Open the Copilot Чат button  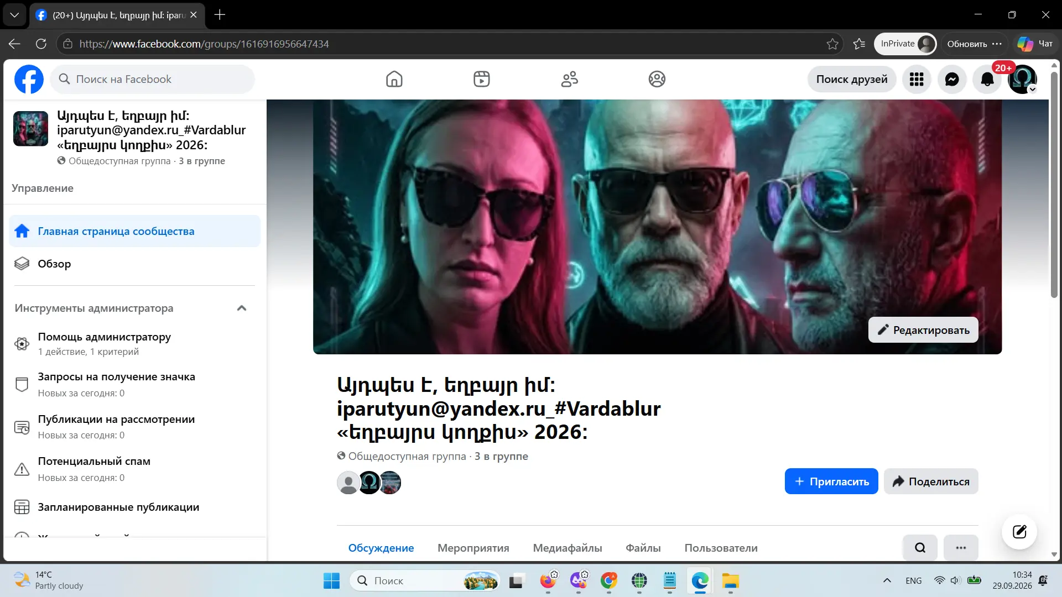pyautogui.click(x=1035, y=44)
